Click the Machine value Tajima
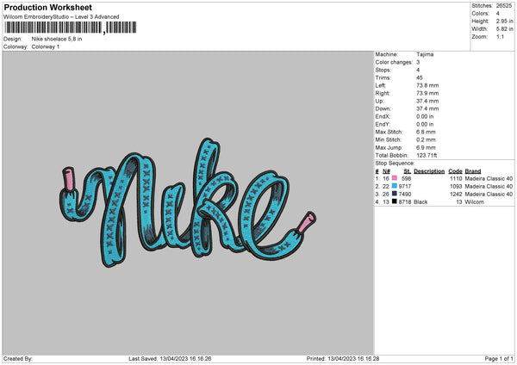 (x=425, y=54)
